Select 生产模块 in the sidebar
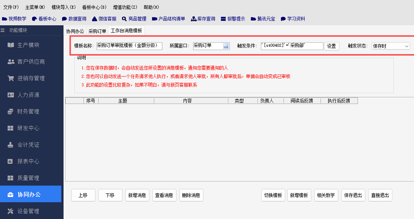The height and width of the screenshot is (219, 414). tap(28, 45)
